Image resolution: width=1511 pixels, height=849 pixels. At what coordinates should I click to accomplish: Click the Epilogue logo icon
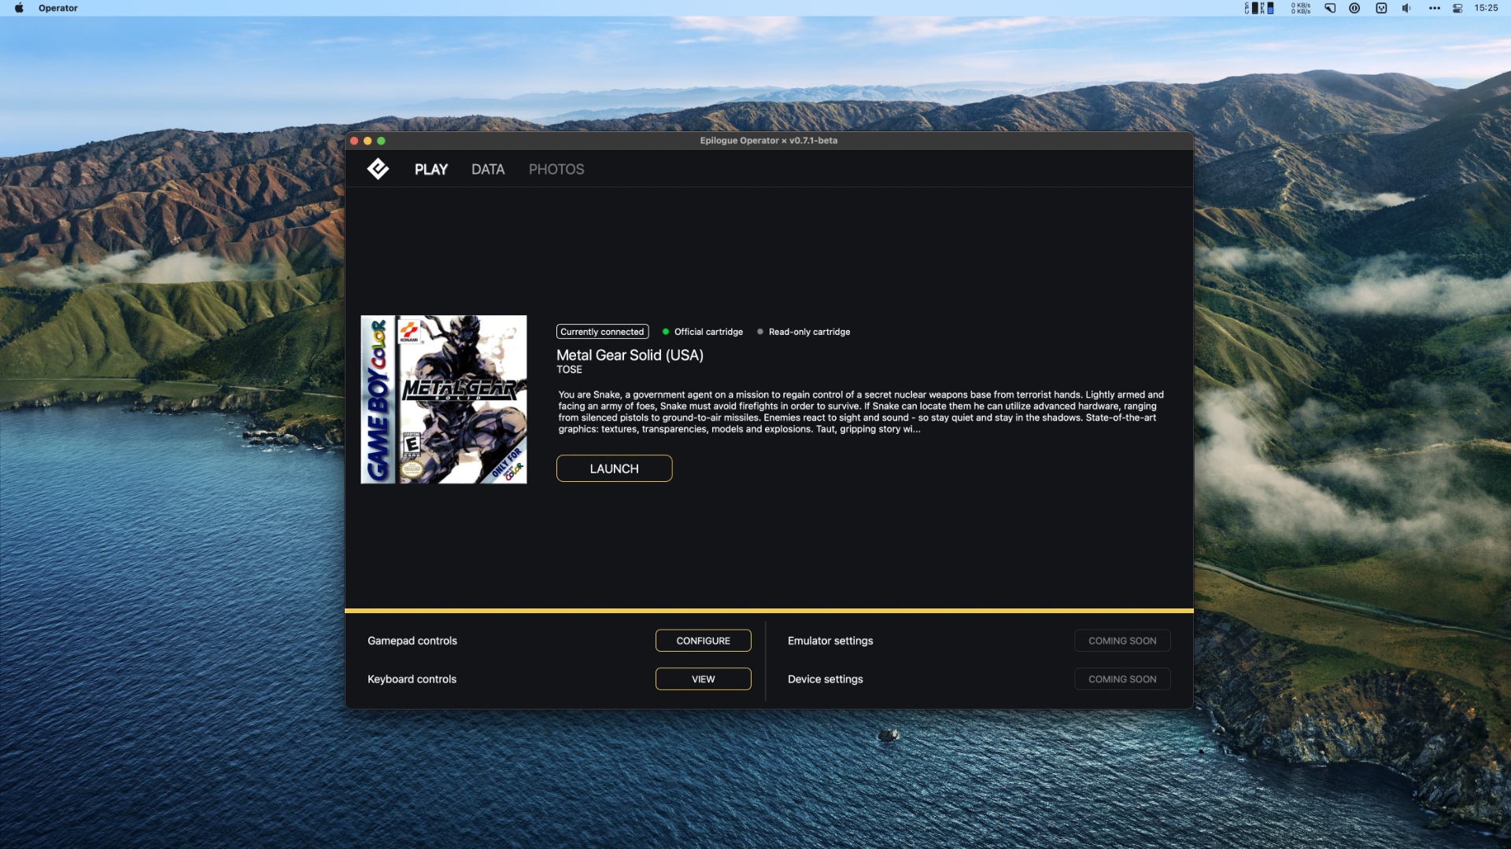pos(378,169)
